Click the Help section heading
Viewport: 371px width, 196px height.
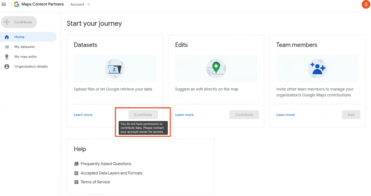(80, 149)
